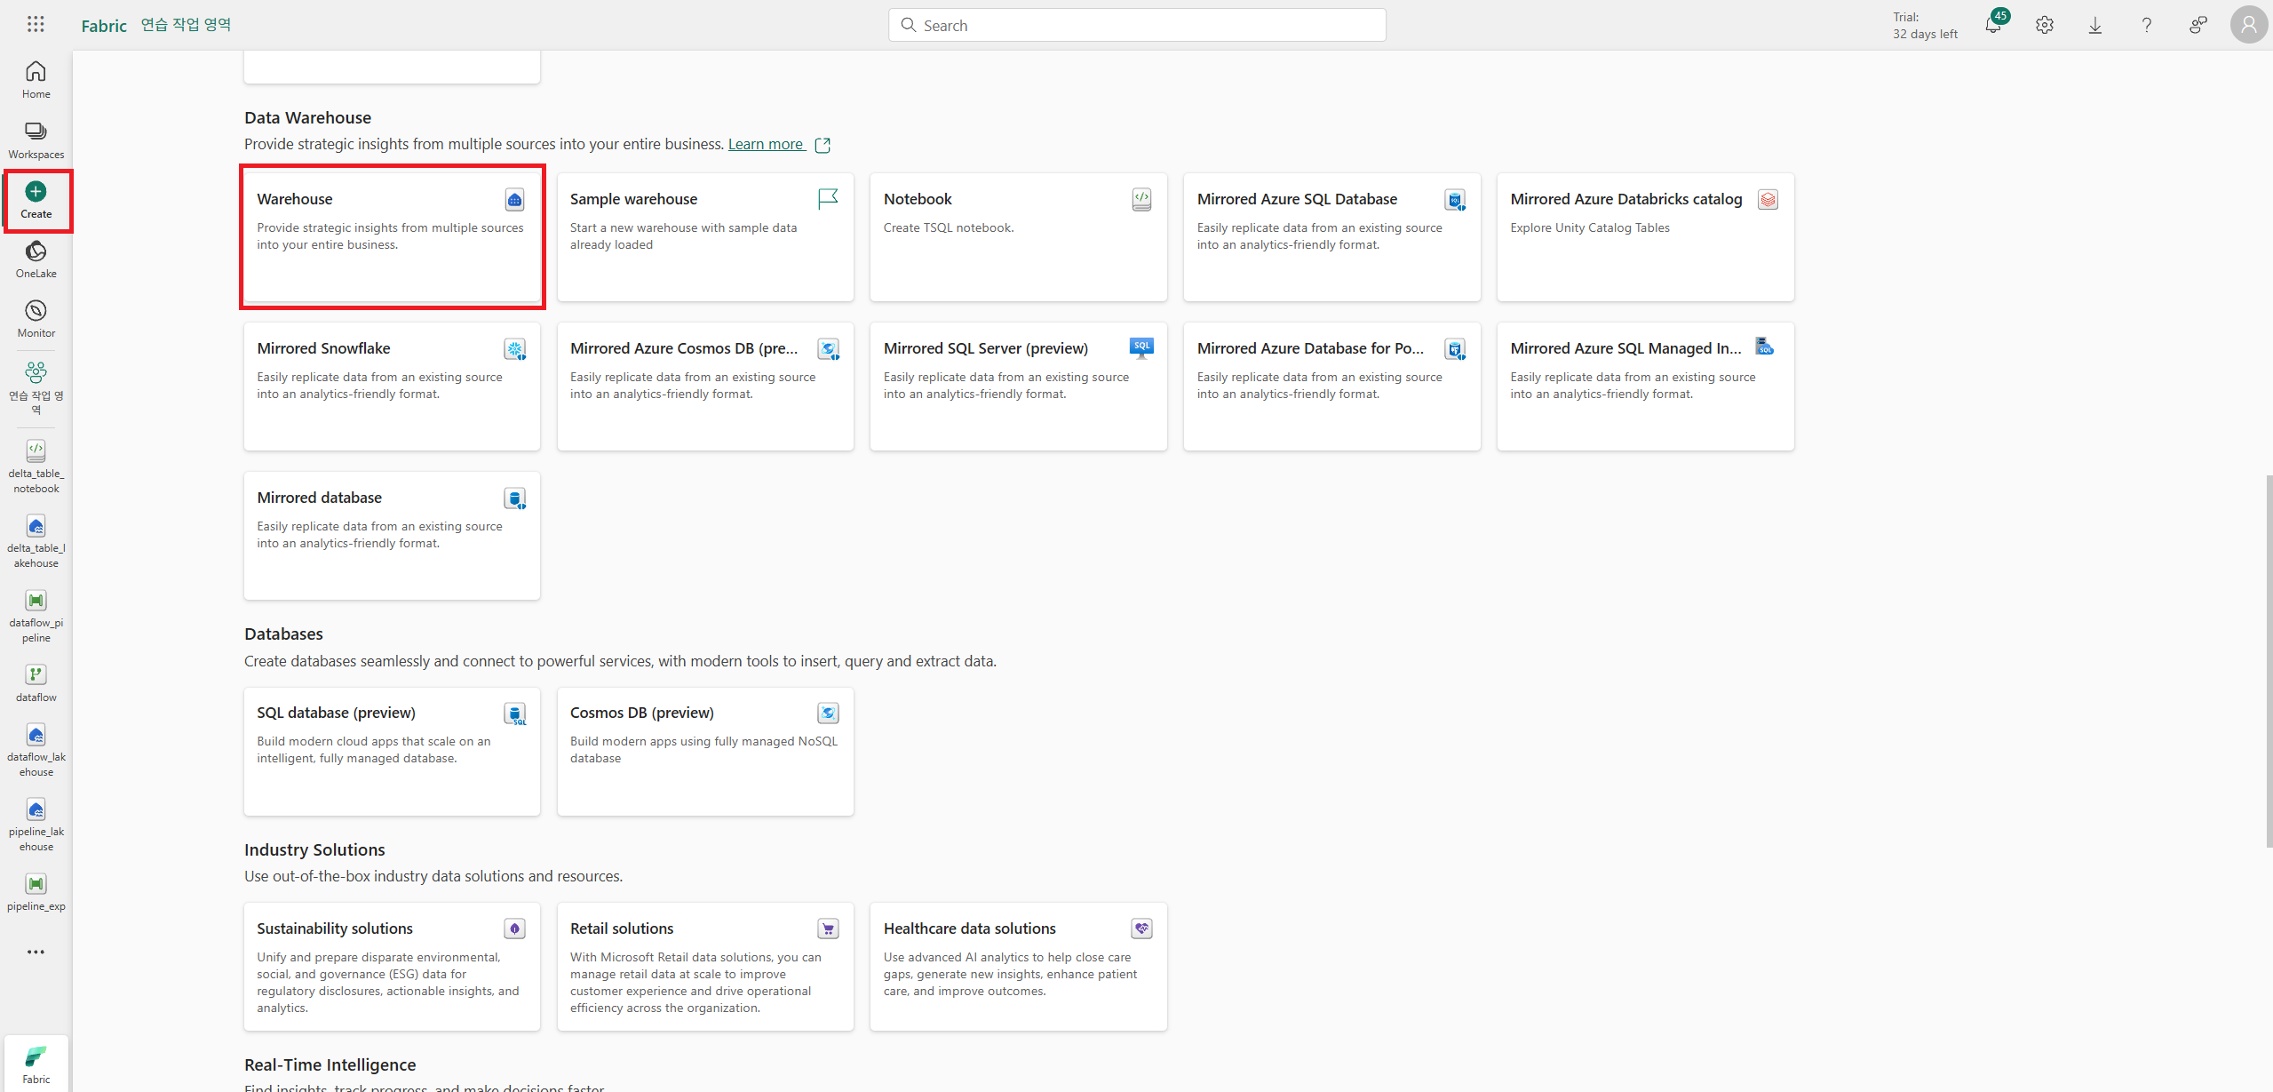Image resolution: width=2273 pixels, height=1092 pixels.
Task: Click the Search input field
Action: point(1137,26)
